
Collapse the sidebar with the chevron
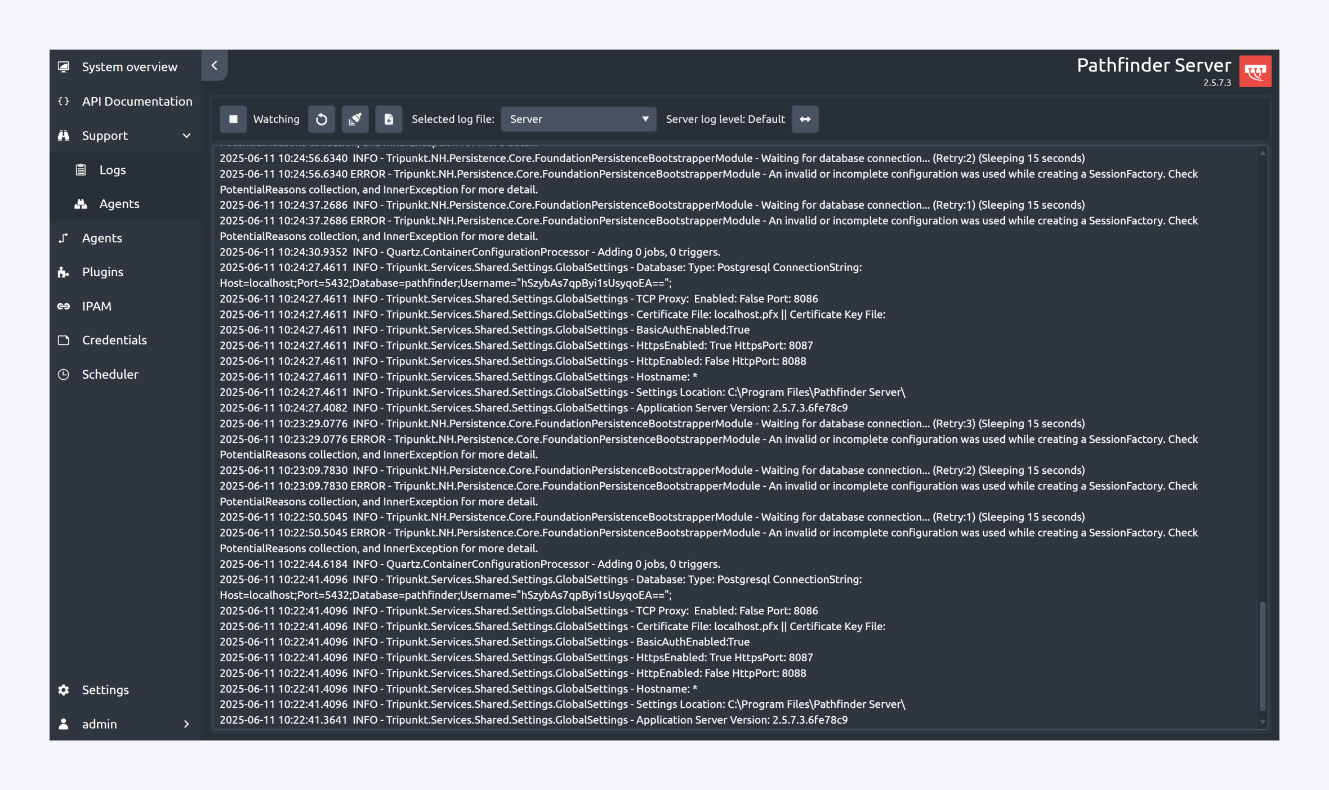click(x=215, y=65)
